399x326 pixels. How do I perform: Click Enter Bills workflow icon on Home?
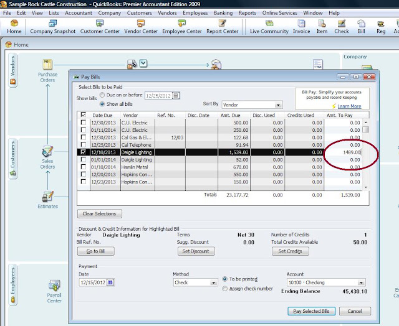pos(132,64)
